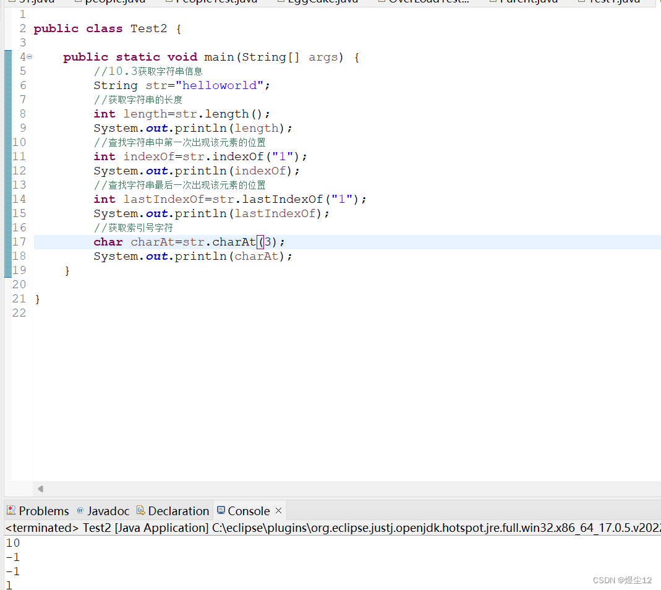
Task: Open the Declaration tab
Action: (178, 510)
